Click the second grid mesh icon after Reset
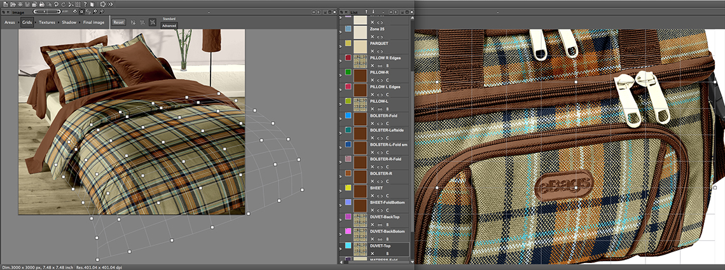The width and height of the screenshot is (725, 270). pos(142,22)
